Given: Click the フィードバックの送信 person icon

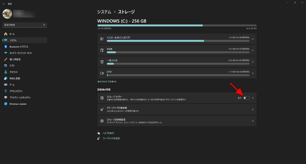Looking at the screenshot, I should (x=99, y=138).
